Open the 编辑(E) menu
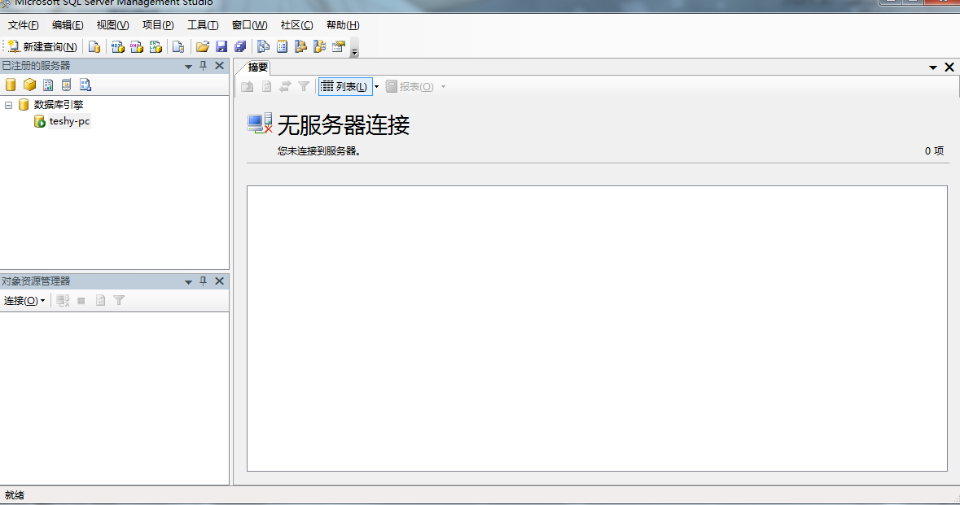This screenshot has height=505, width=960. 68,25
